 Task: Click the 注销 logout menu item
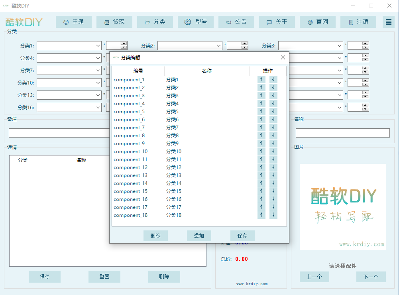358,22
